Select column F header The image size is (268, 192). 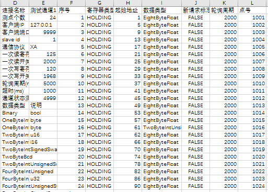tap(72, 3)
